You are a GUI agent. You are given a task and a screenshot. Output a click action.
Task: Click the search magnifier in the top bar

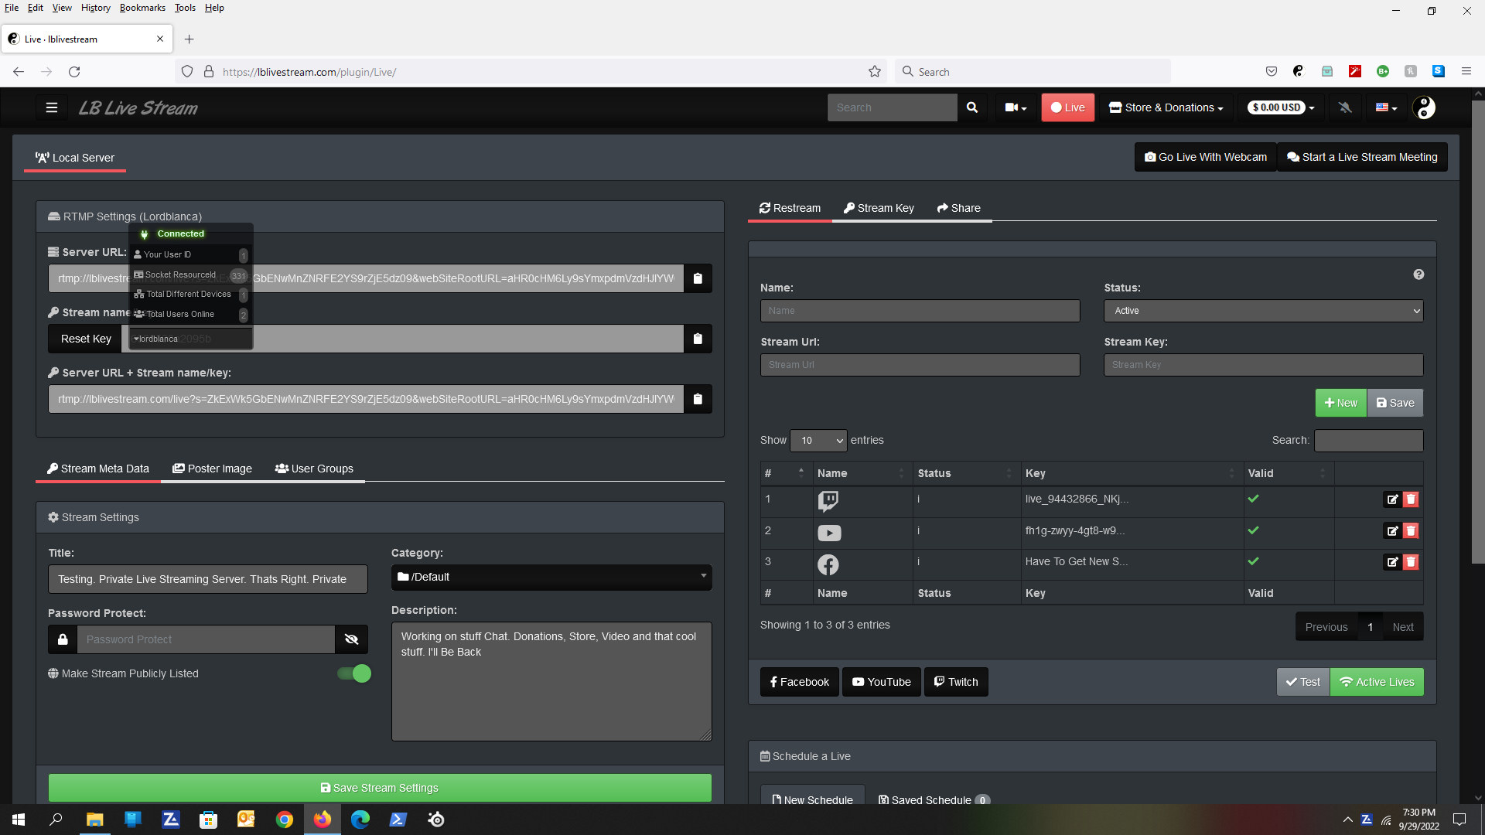(x=972, y=107)
